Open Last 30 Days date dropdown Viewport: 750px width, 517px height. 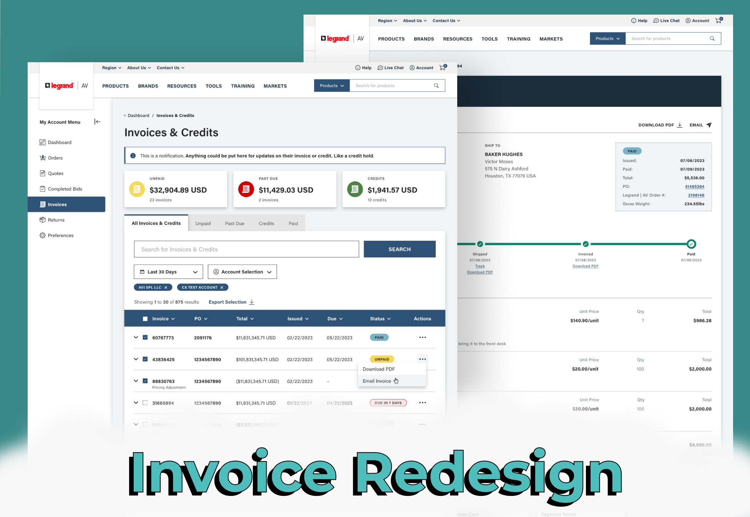[168, 272]
